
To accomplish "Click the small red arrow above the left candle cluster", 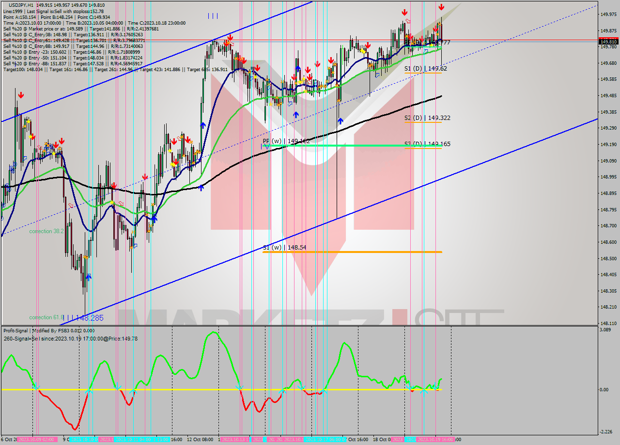I will pyautogui.click(x=20, y=95).
